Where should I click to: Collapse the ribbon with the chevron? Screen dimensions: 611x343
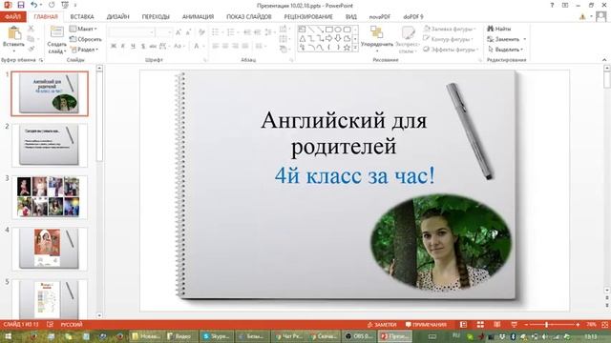[x=604, y=60]
